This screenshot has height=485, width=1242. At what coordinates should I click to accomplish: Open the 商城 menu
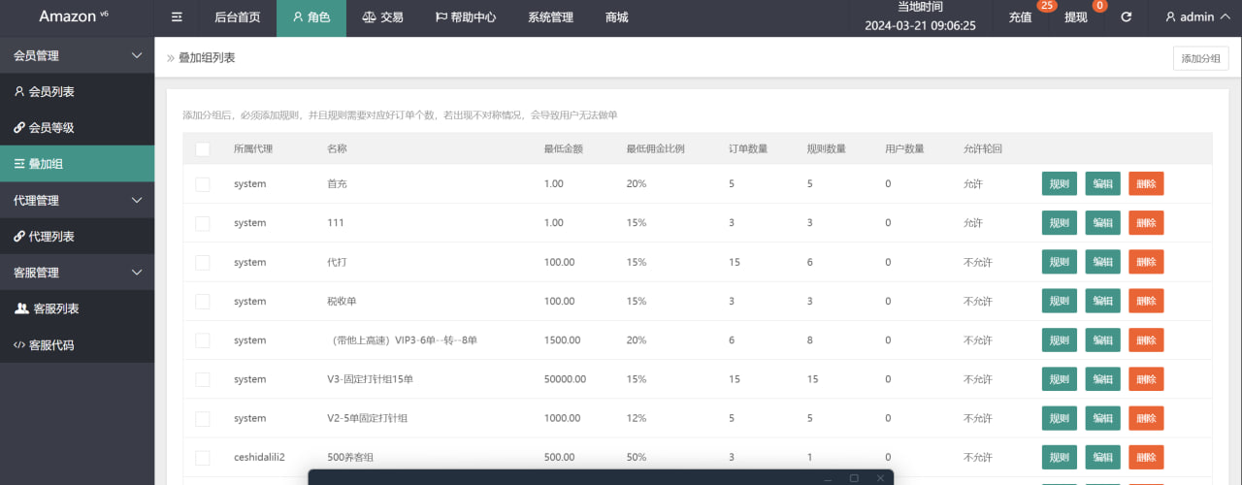tap(616, 17)
